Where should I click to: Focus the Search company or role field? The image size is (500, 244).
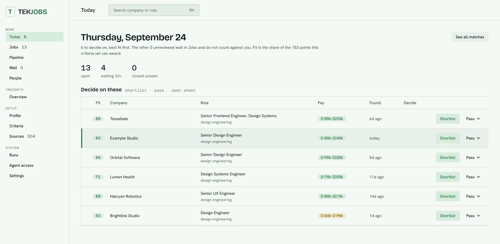tap(154, 10)
